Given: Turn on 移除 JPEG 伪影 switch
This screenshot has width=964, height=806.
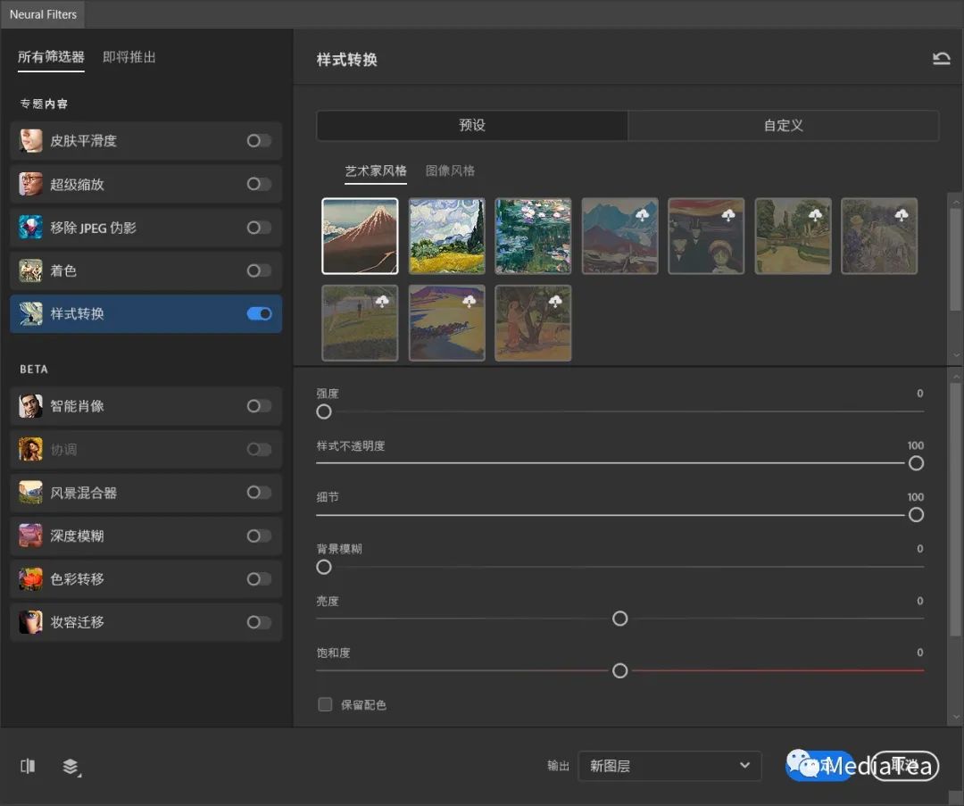Looking at the screenshot, I should pyautogui.click(x=259, y=228).
